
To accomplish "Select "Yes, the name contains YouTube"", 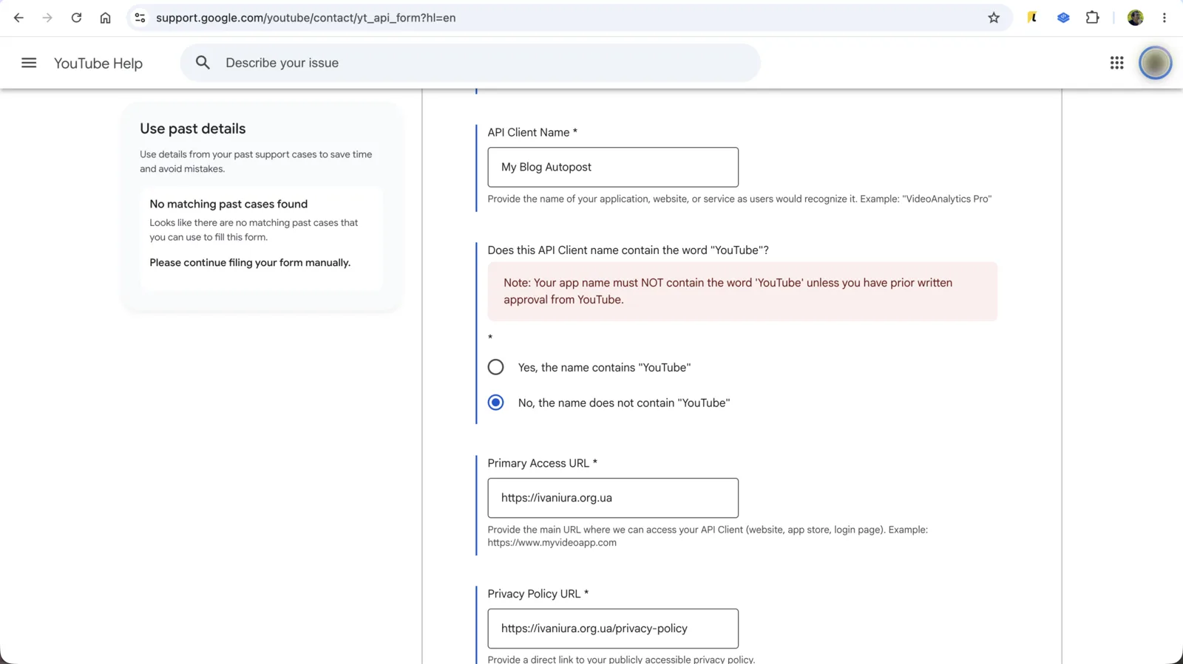I will [x=495, y=367].
